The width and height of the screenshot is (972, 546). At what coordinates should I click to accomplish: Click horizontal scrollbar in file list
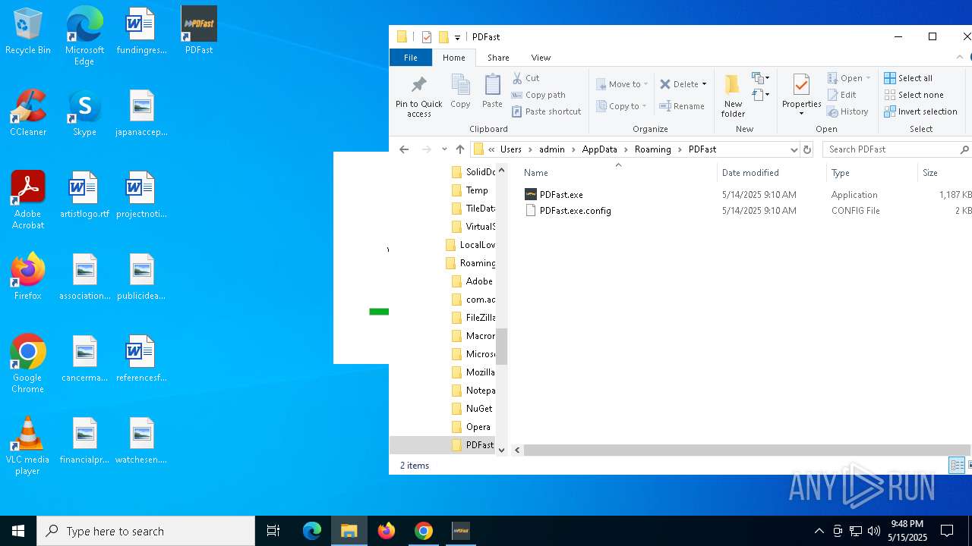[747, 450]
